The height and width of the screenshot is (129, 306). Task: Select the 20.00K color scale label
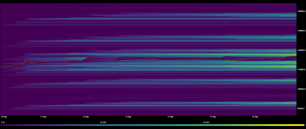(103, 122)
